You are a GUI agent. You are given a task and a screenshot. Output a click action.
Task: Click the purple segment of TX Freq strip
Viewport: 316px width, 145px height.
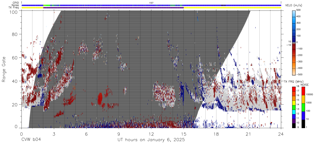(x=113, y=8)
